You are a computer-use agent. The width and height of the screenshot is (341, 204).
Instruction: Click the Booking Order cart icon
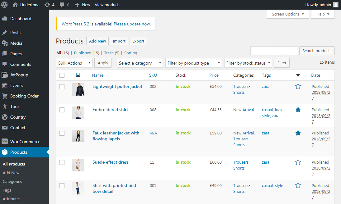tap(5, 96)
